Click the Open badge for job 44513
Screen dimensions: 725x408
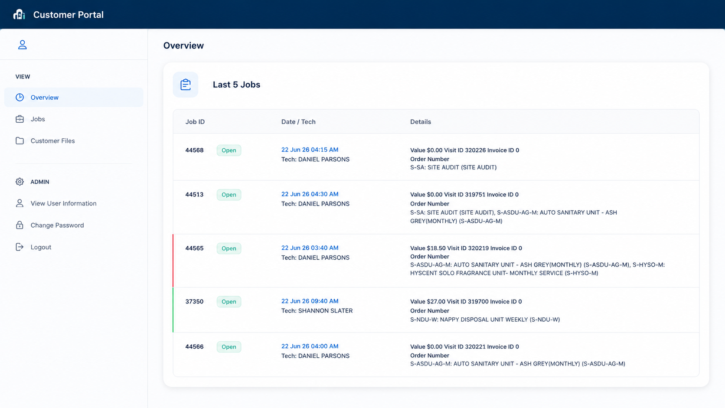(229, 195)
